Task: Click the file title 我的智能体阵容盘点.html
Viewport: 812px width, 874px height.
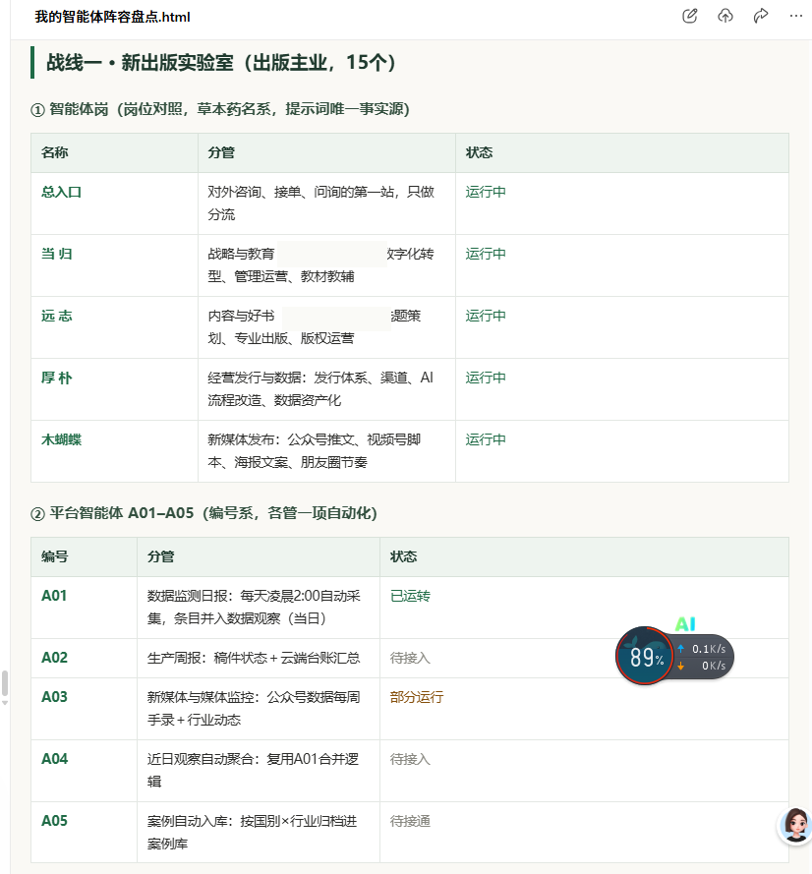Action: (113, 17)
